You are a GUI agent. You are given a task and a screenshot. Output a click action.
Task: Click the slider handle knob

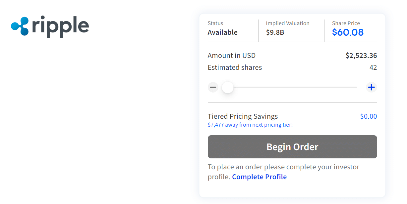click(x=228, y=87)
